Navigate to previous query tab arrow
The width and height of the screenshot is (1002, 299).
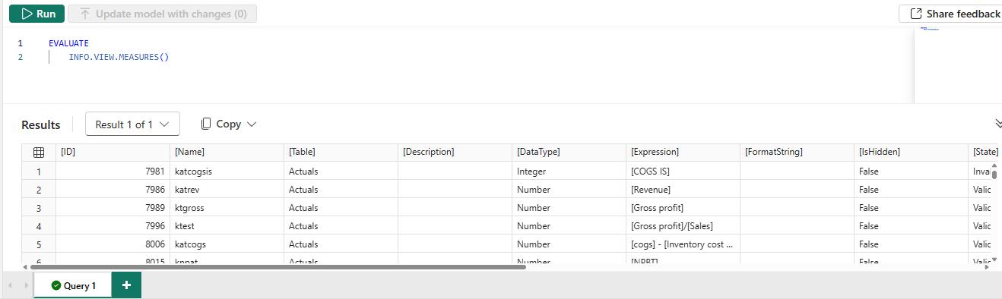pos(11,285)
